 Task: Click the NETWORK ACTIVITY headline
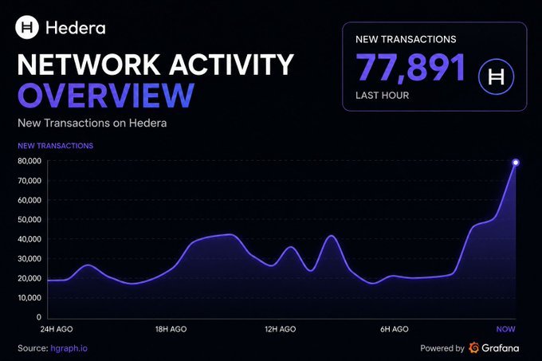point(155,65)
